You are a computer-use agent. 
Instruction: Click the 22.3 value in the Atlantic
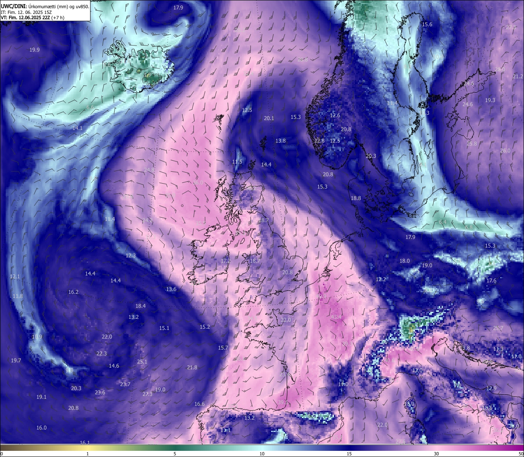point(102,354)
